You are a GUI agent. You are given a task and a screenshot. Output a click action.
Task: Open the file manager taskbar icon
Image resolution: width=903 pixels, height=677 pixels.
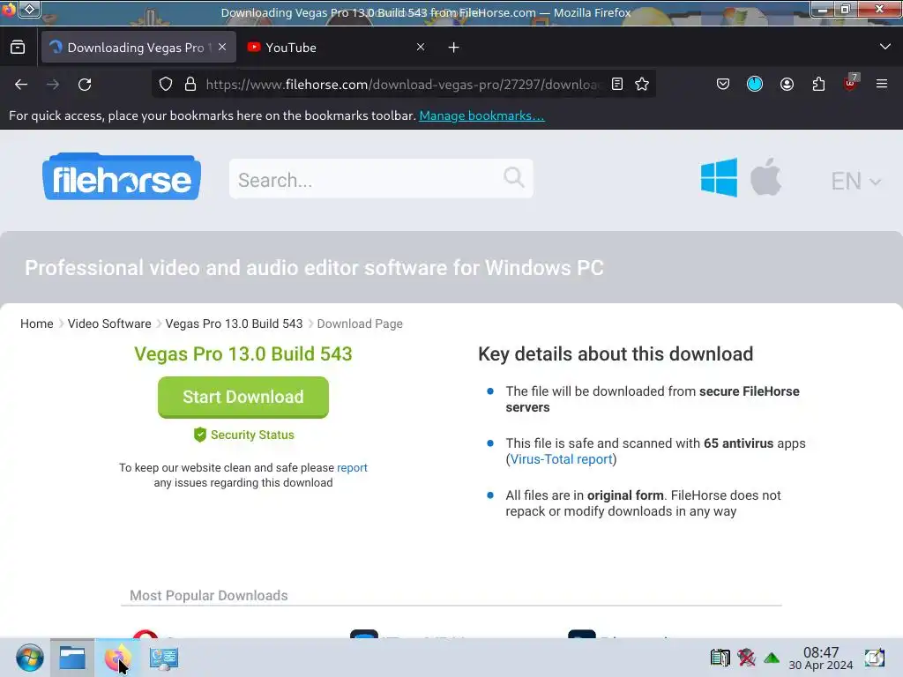coord(72,658)
